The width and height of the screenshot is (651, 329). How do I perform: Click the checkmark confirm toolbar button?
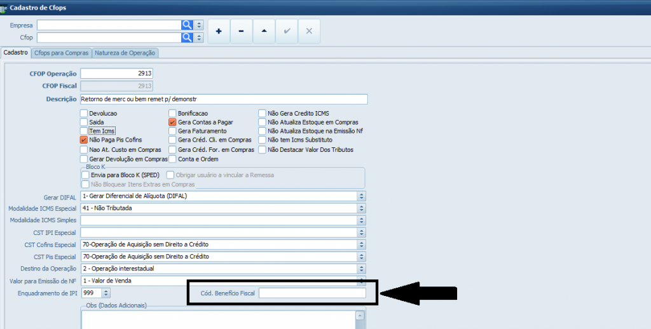[287, 31]
